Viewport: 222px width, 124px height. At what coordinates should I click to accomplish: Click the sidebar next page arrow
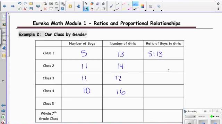[3, 111]
